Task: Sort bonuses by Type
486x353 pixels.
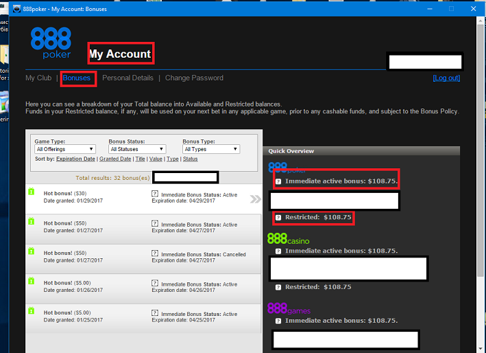Action: [173, 159]
